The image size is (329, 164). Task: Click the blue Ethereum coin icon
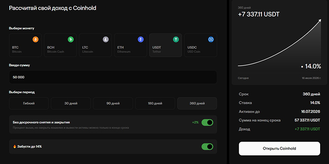141,39
